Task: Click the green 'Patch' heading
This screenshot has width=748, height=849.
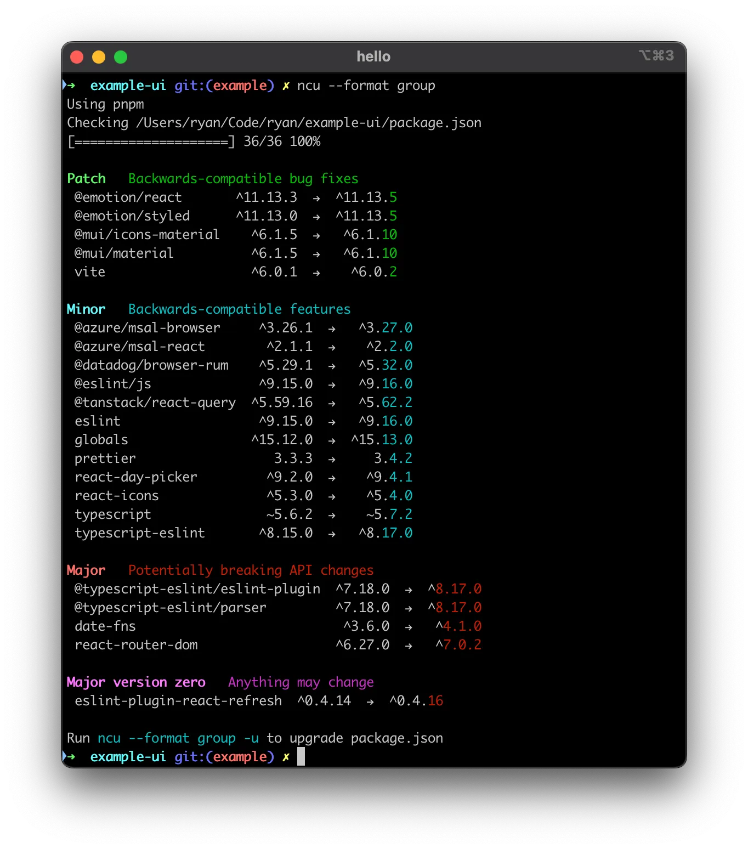Action: (x=86, y=179)
